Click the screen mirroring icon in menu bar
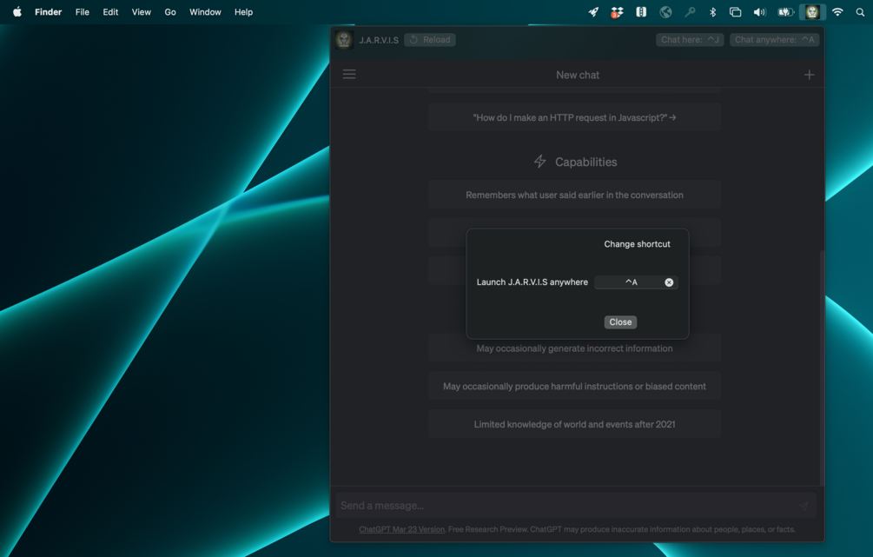The image size is (873, 557). tap(736, 11)
